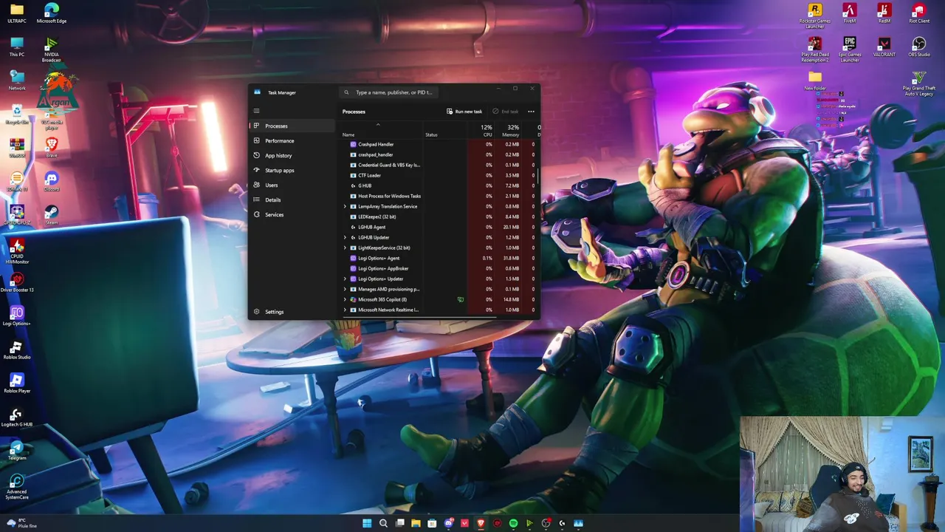Expand the LightKeeperService (32 bit) process
This screenshot has height=532, width=945.
coord(345,248)
